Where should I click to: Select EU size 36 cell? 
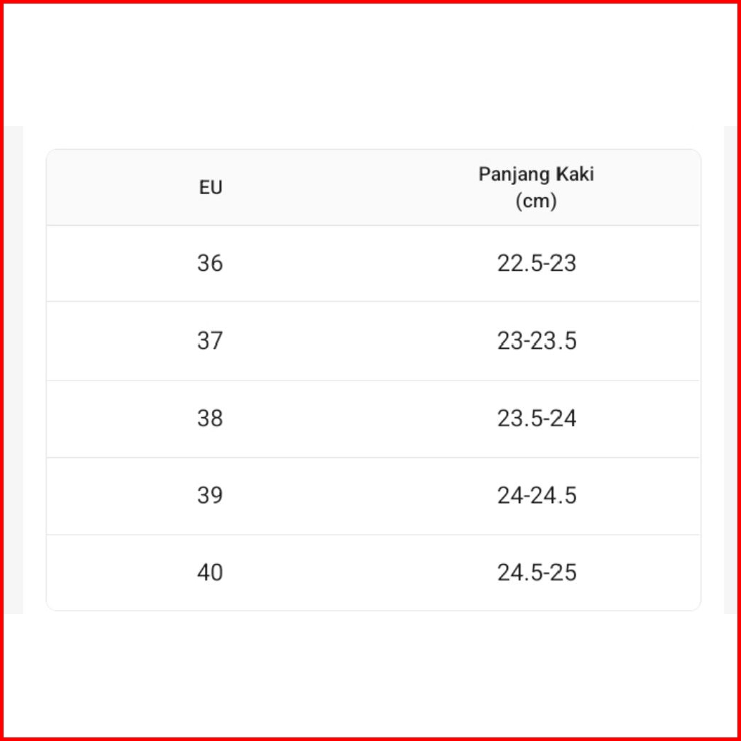[210, 264]
